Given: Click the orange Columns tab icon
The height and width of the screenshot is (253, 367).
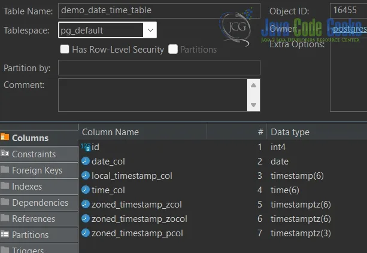Looking at the screenshot, I should [x=5, y=137].
